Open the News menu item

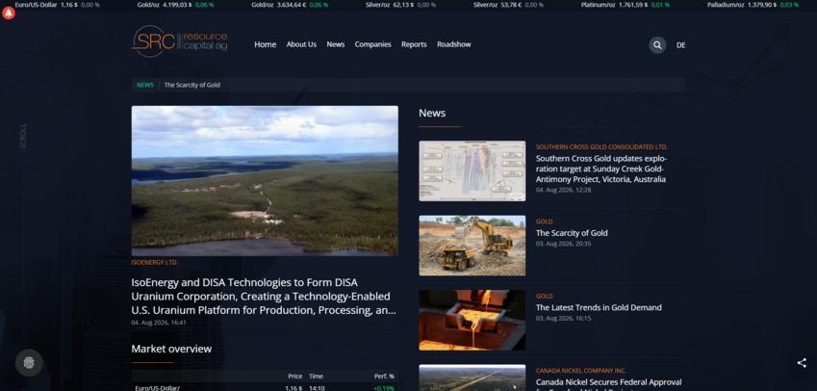click(x=336, y=44)
